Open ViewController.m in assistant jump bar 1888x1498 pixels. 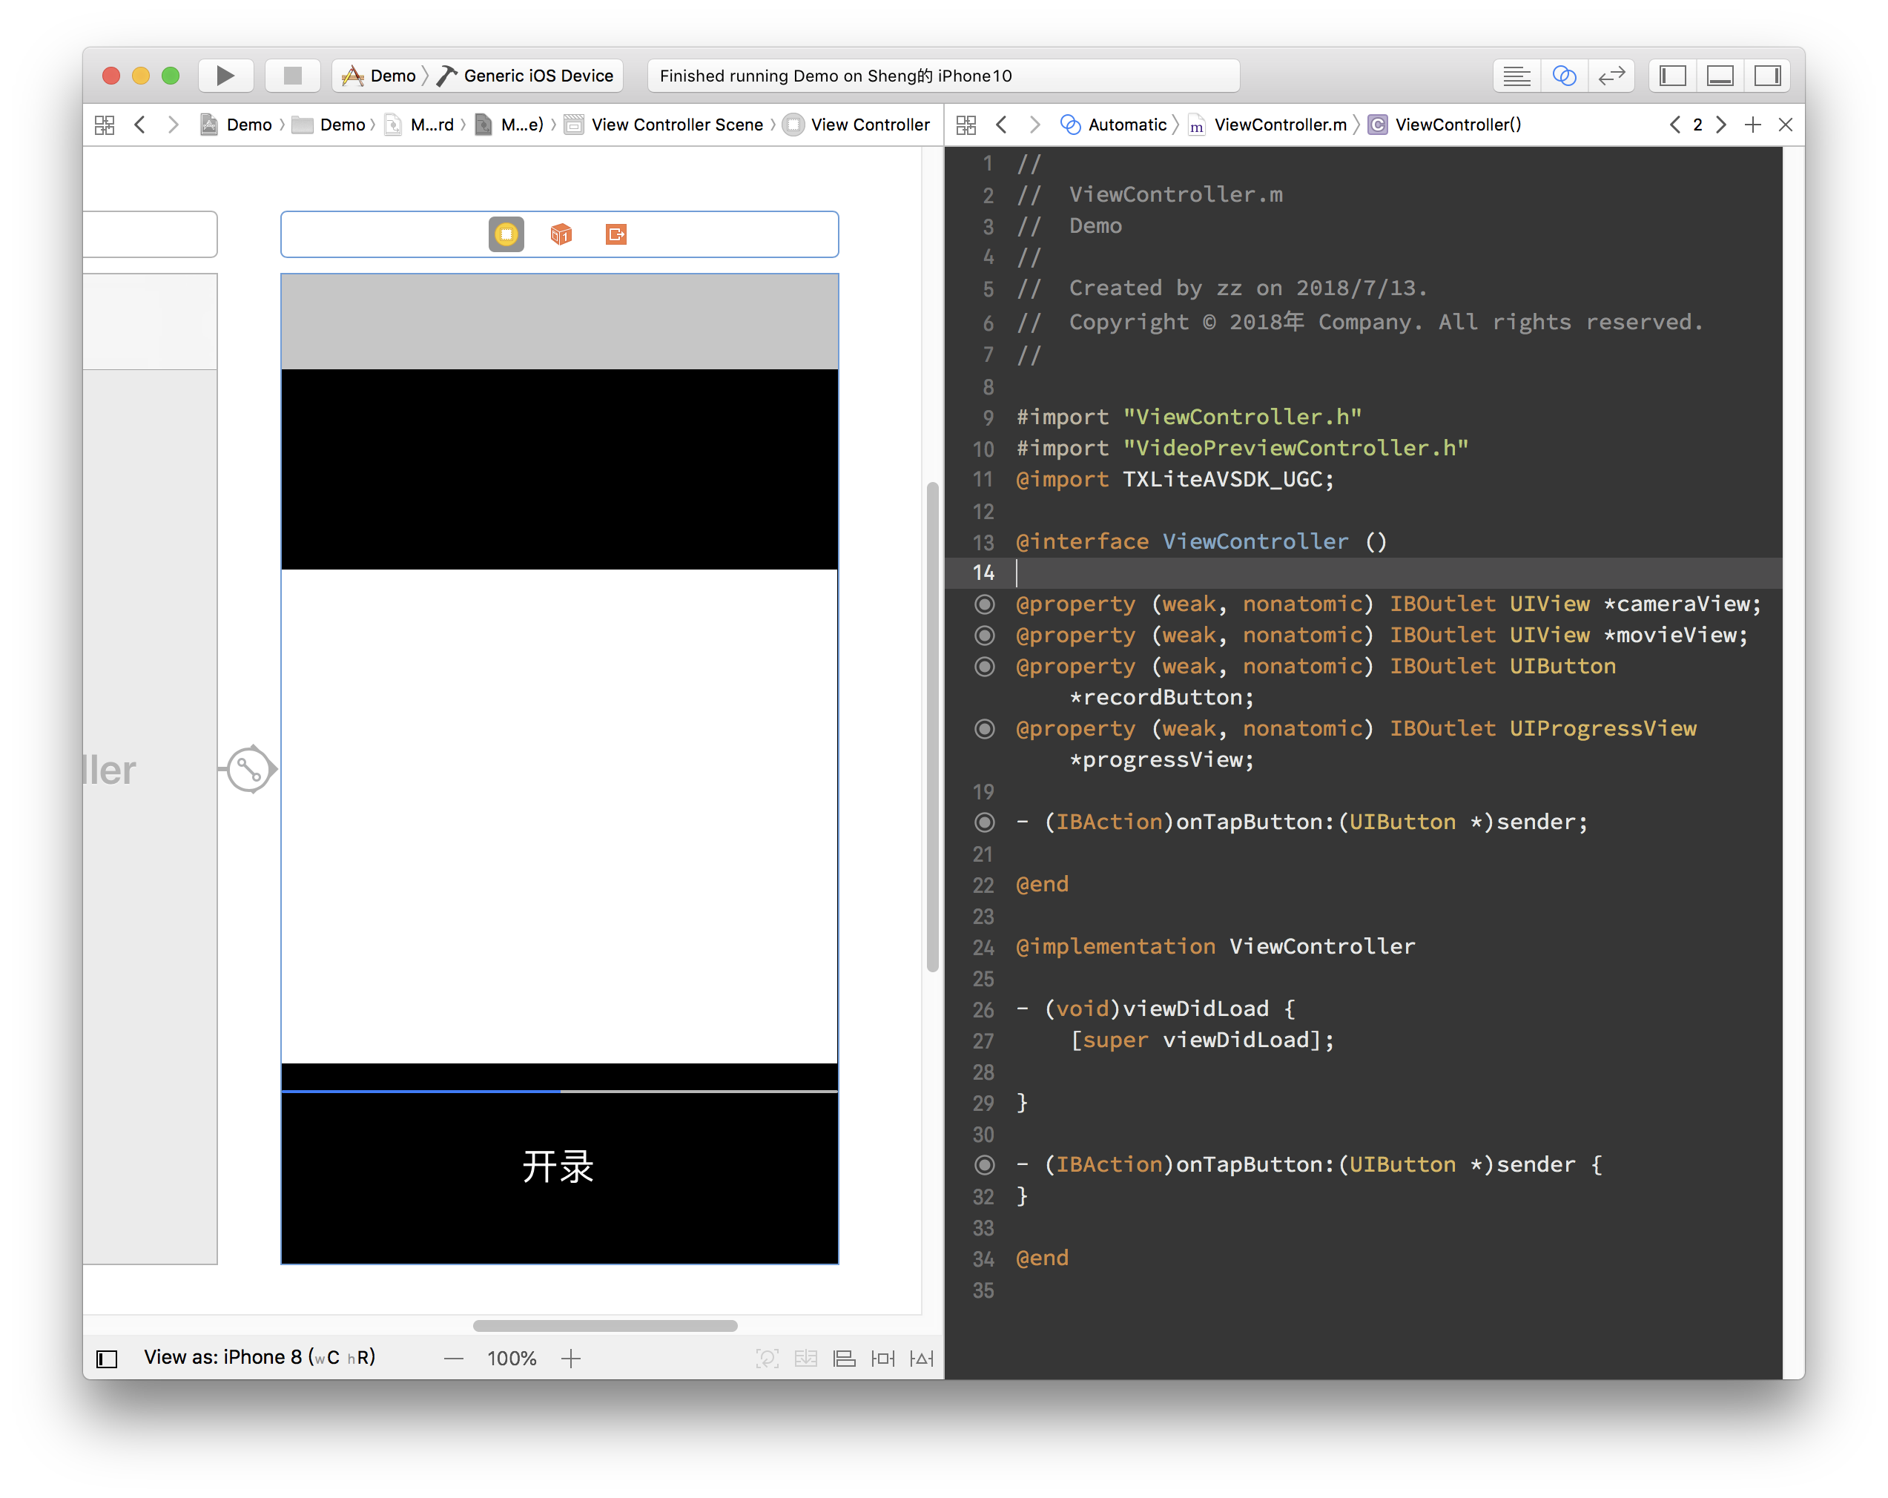1279,125
